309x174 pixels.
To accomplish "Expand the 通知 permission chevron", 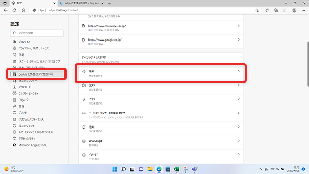I will click(x=239, y=127).
